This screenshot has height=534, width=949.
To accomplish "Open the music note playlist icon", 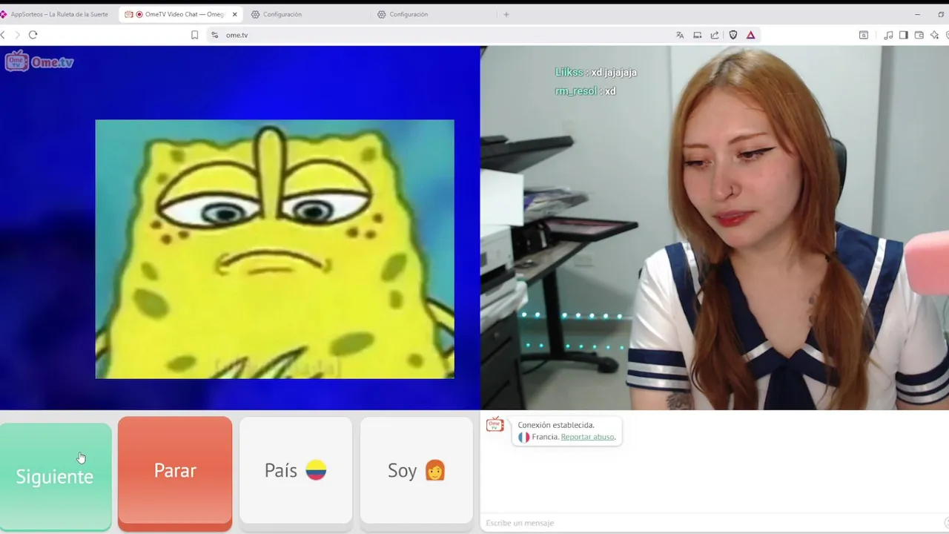I will [888, 35].
